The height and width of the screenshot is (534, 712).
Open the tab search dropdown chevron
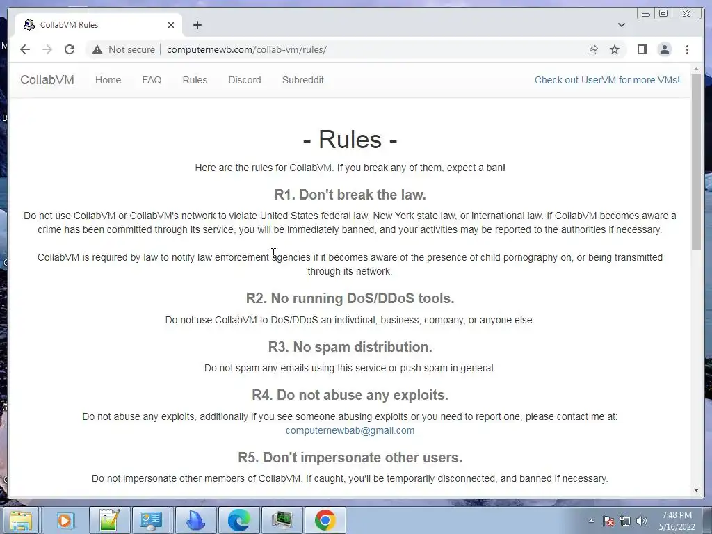point(622,25)
